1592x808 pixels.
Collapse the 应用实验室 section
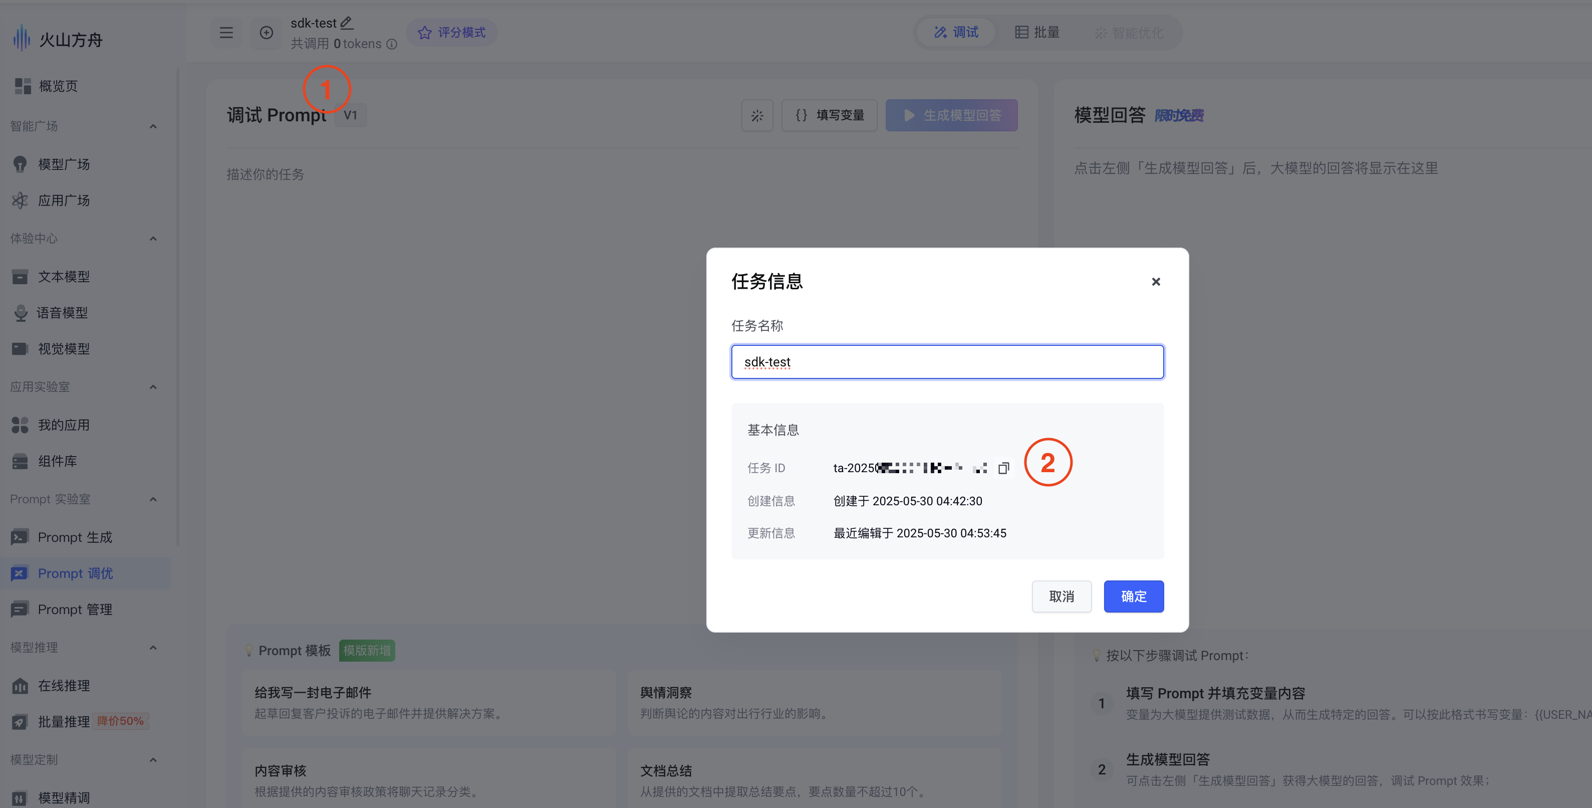(x=153, y=387)
